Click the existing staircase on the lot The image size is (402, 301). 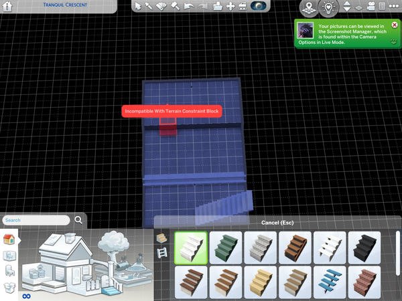click(x=224, y=208)
